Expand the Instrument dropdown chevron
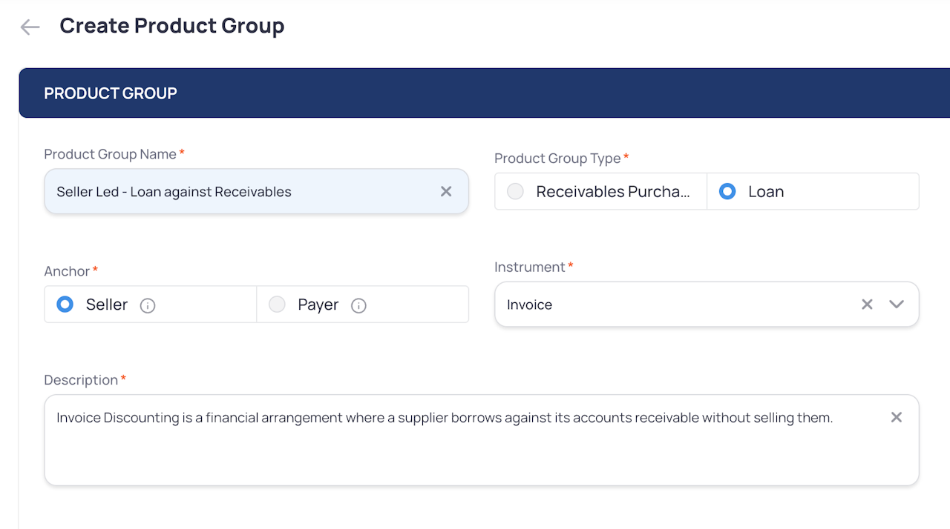This screenshot has height=529, width=950. (897, 305)
